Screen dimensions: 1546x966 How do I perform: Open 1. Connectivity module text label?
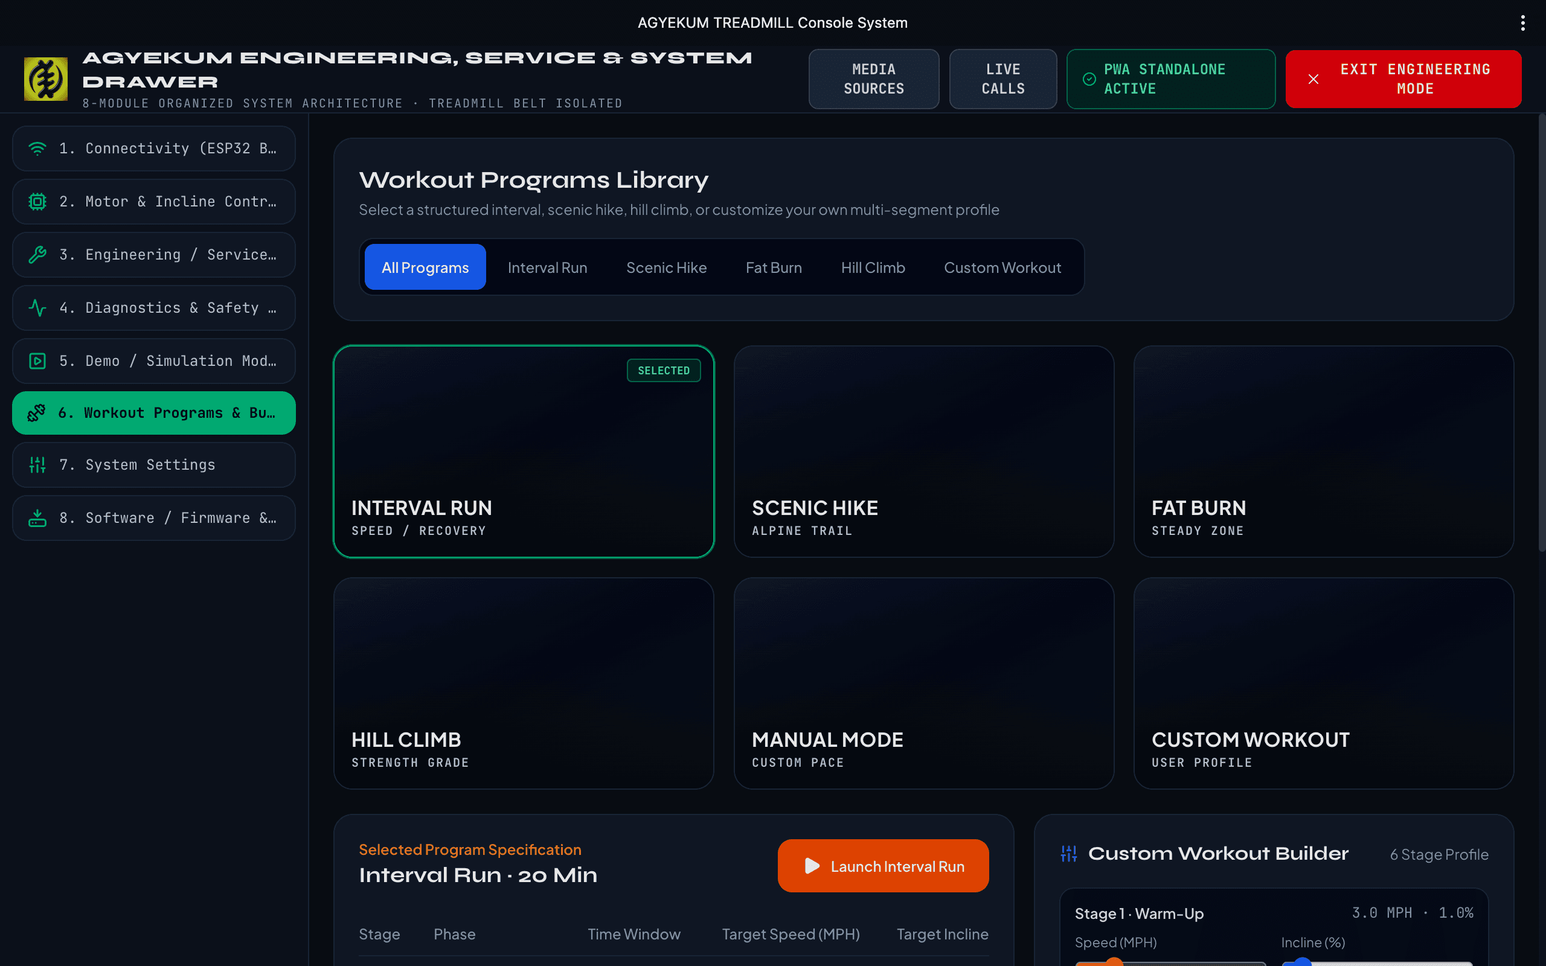(168, 149)
